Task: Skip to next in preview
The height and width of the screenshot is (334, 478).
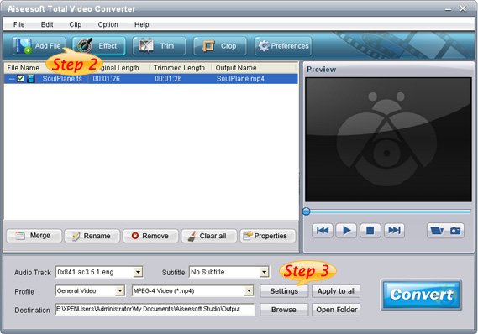Action: coord(394,231)
